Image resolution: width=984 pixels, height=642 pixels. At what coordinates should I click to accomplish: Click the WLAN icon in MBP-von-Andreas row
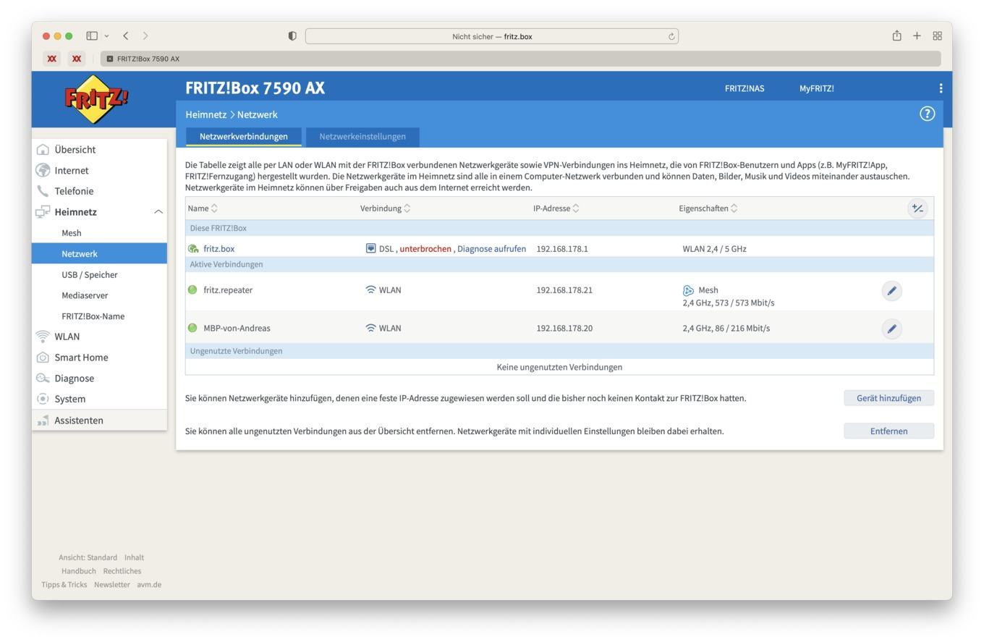(370, 329)
